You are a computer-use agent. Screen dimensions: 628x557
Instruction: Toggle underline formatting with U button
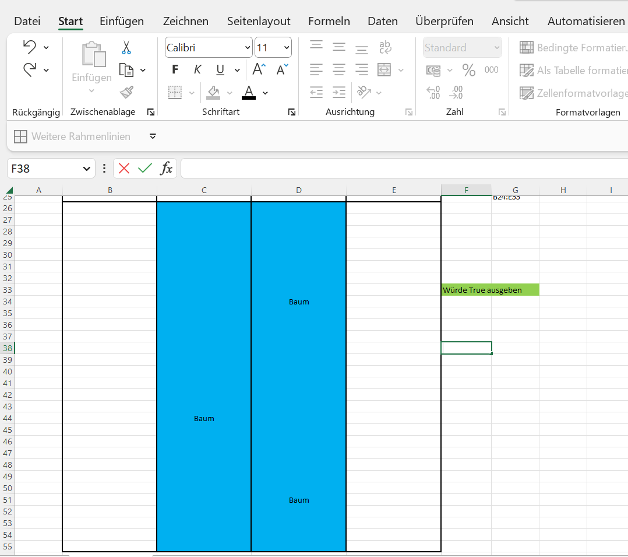coord(220,70)
